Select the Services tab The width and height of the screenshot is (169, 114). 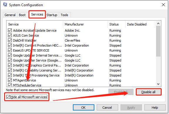(x=37, y=14)
